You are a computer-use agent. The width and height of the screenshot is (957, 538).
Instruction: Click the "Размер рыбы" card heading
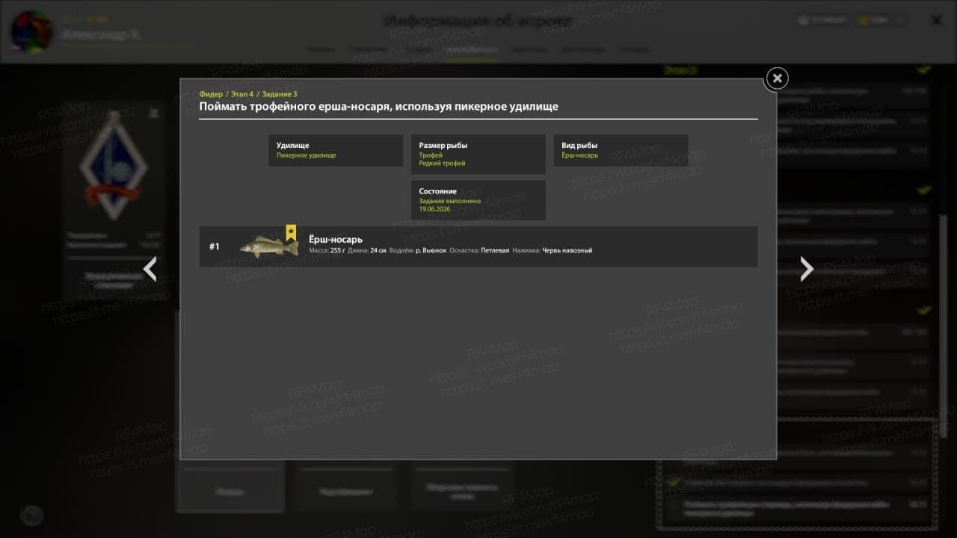[x=443, y=146]
